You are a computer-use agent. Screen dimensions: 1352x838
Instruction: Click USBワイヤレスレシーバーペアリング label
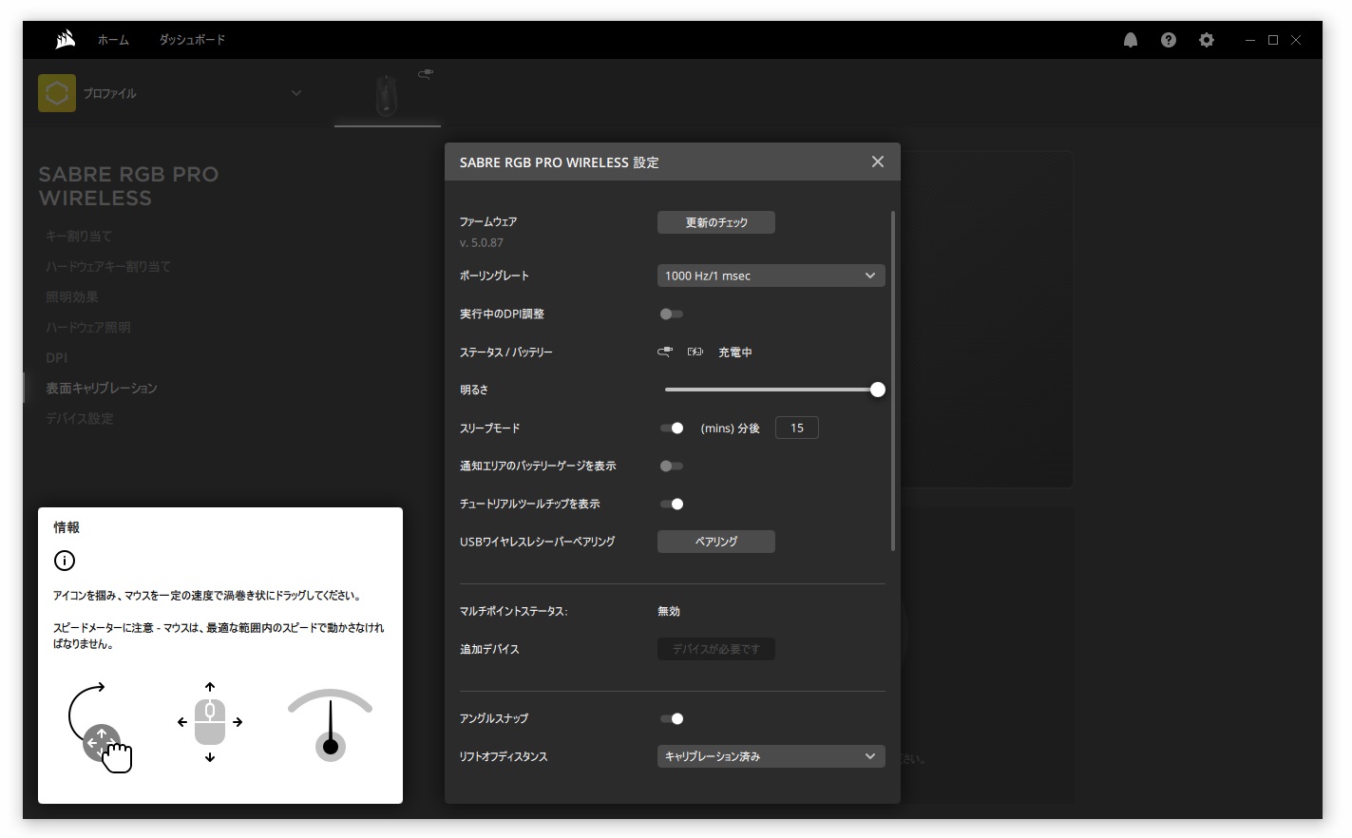pos(538,542)
